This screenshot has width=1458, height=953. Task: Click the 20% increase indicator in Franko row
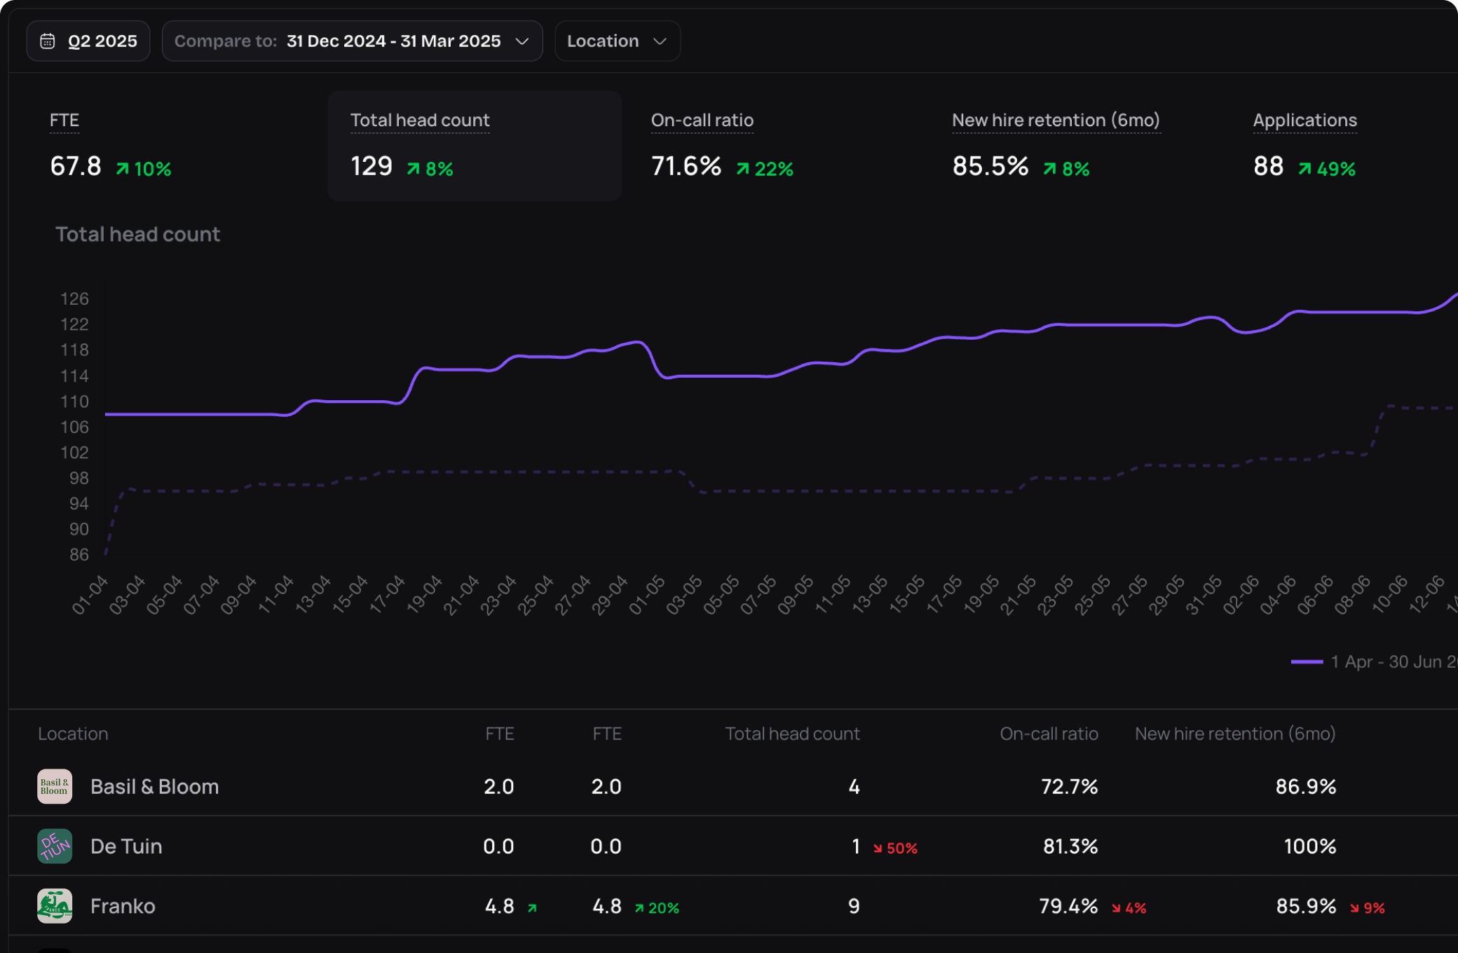(657, 908)
